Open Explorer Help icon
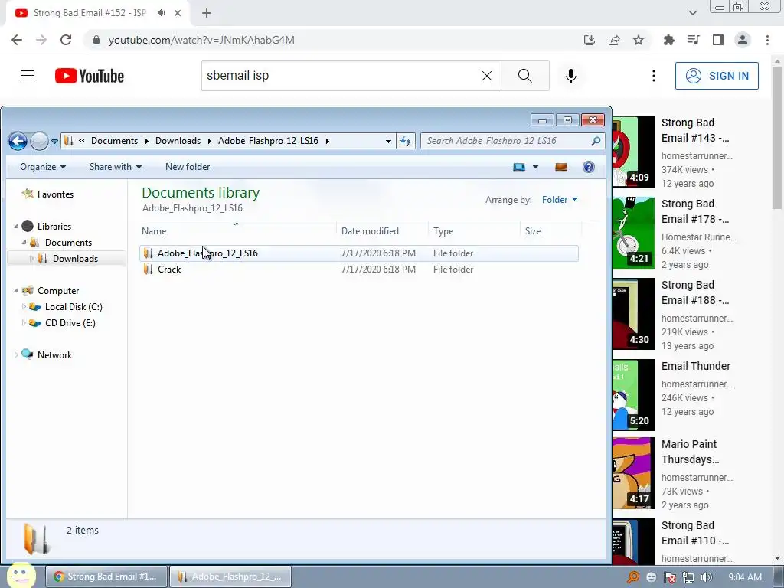This screenshot has width=784, height=588. coord(589,167)
